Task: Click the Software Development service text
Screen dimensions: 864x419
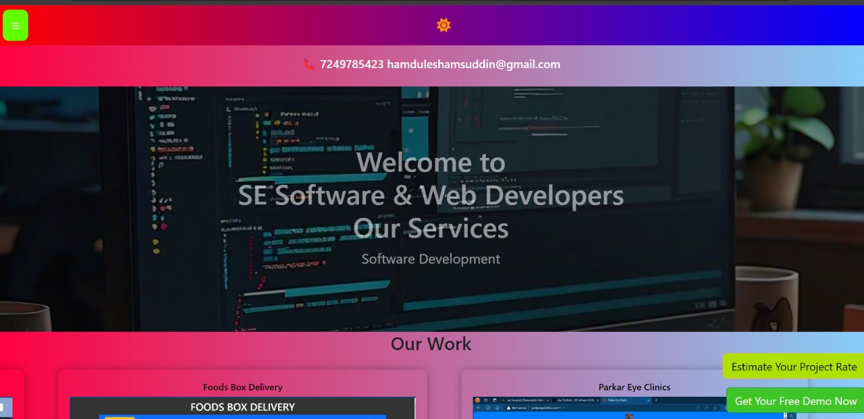Action: pyautogui.click(x=431, y=259)
